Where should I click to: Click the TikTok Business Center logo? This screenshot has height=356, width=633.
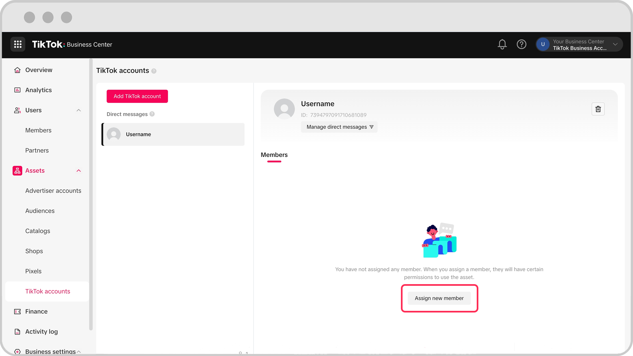tap(72, 44)
